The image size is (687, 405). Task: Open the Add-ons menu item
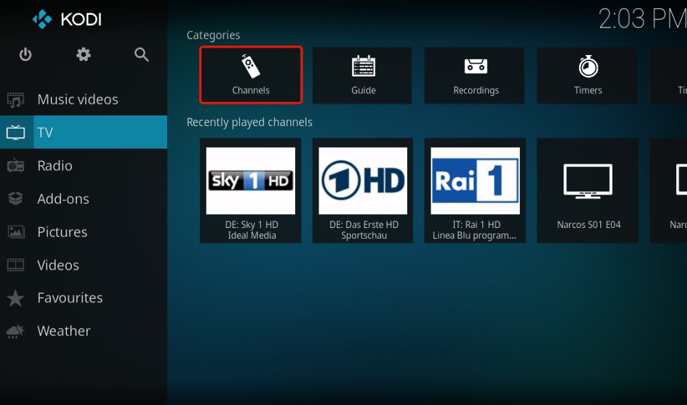[x=83, y=198]
